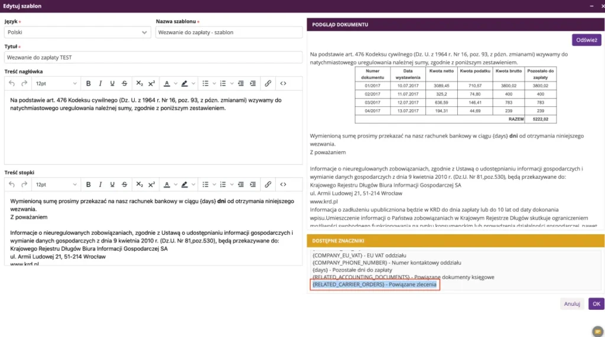Image resolution: width=605 pixels, height=337 pixels.
Task: Click the Tytuł input field
Action: coord(153,57)
